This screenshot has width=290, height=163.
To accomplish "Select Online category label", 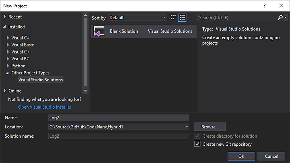I will click(x=15, y=91).
